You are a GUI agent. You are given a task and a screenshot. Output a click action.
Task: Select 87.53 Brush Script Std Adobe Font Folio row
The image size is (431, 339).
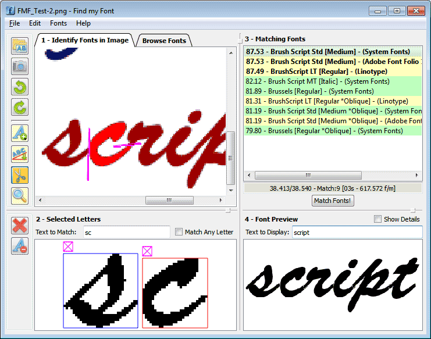point(333,62)
